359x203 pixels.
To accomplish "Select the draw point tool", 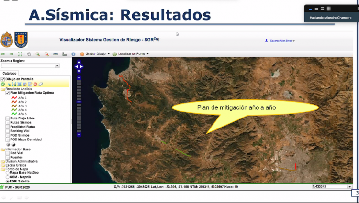I will [9, 85].
